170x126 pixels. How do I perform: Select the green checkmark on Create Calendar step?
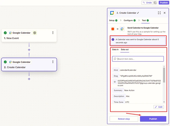[x=5, y=62]
